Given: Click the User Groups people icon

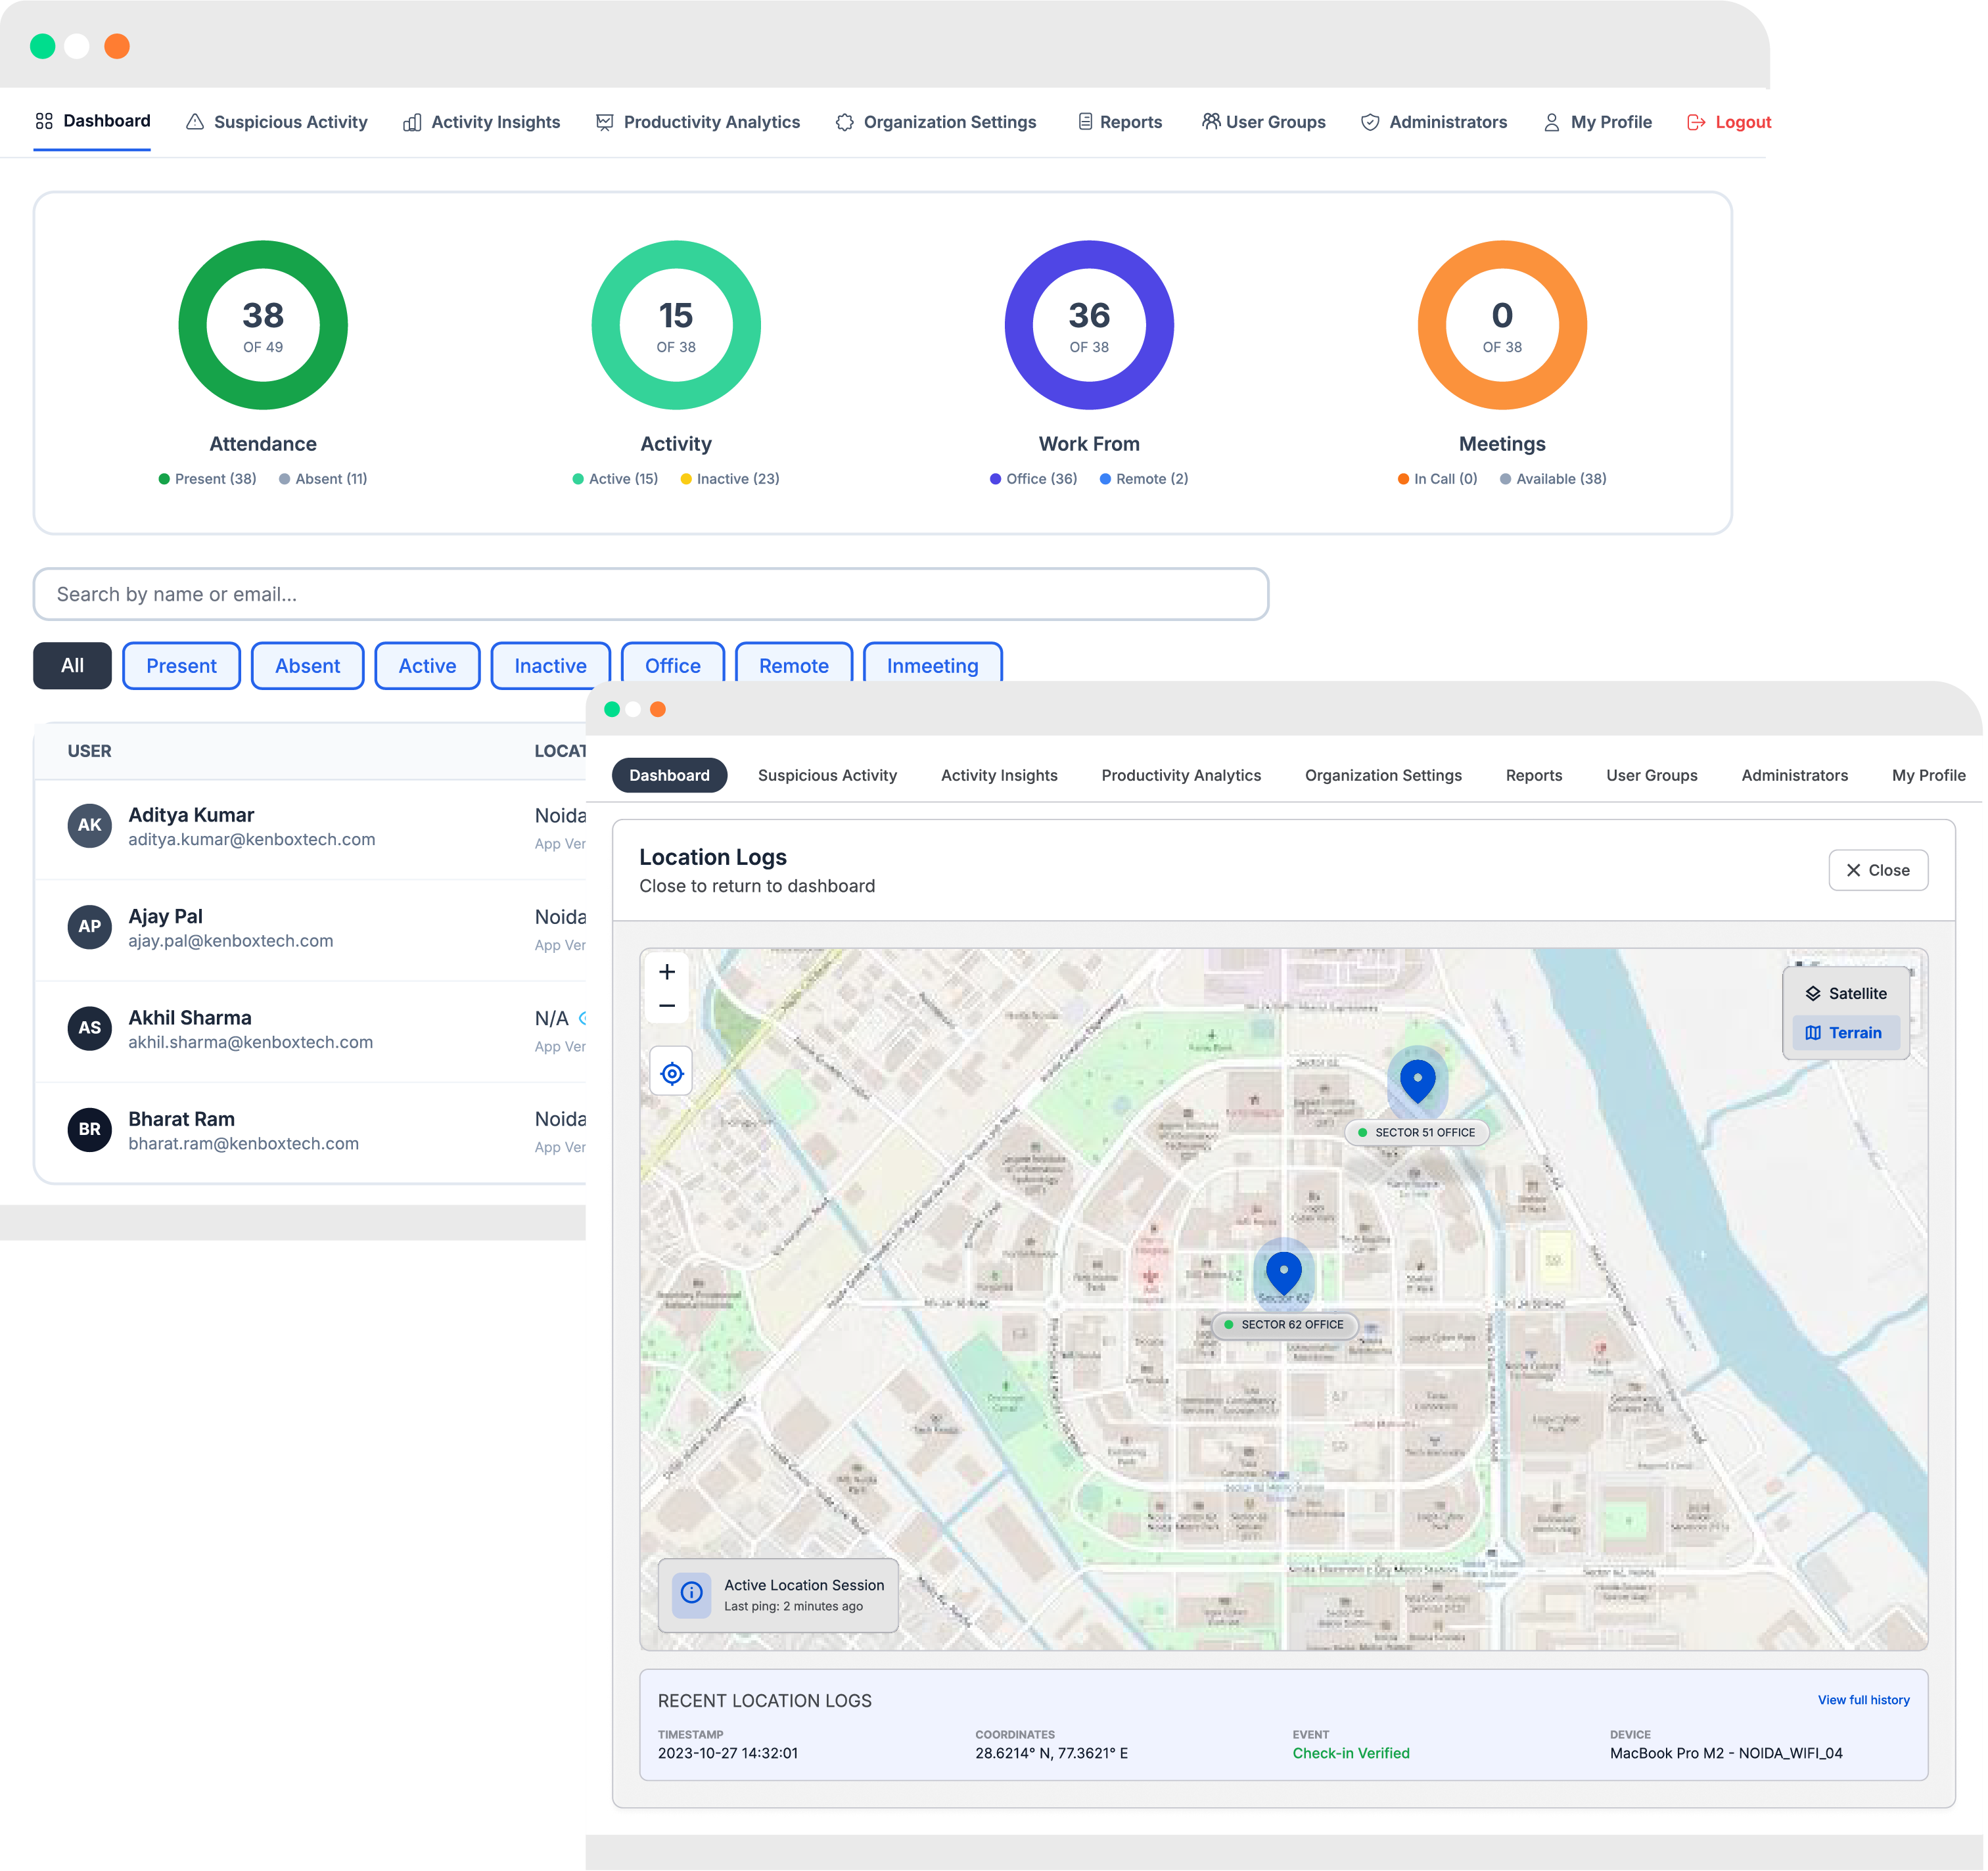Looking at the screenshot, I should (x=1211, y=121).
